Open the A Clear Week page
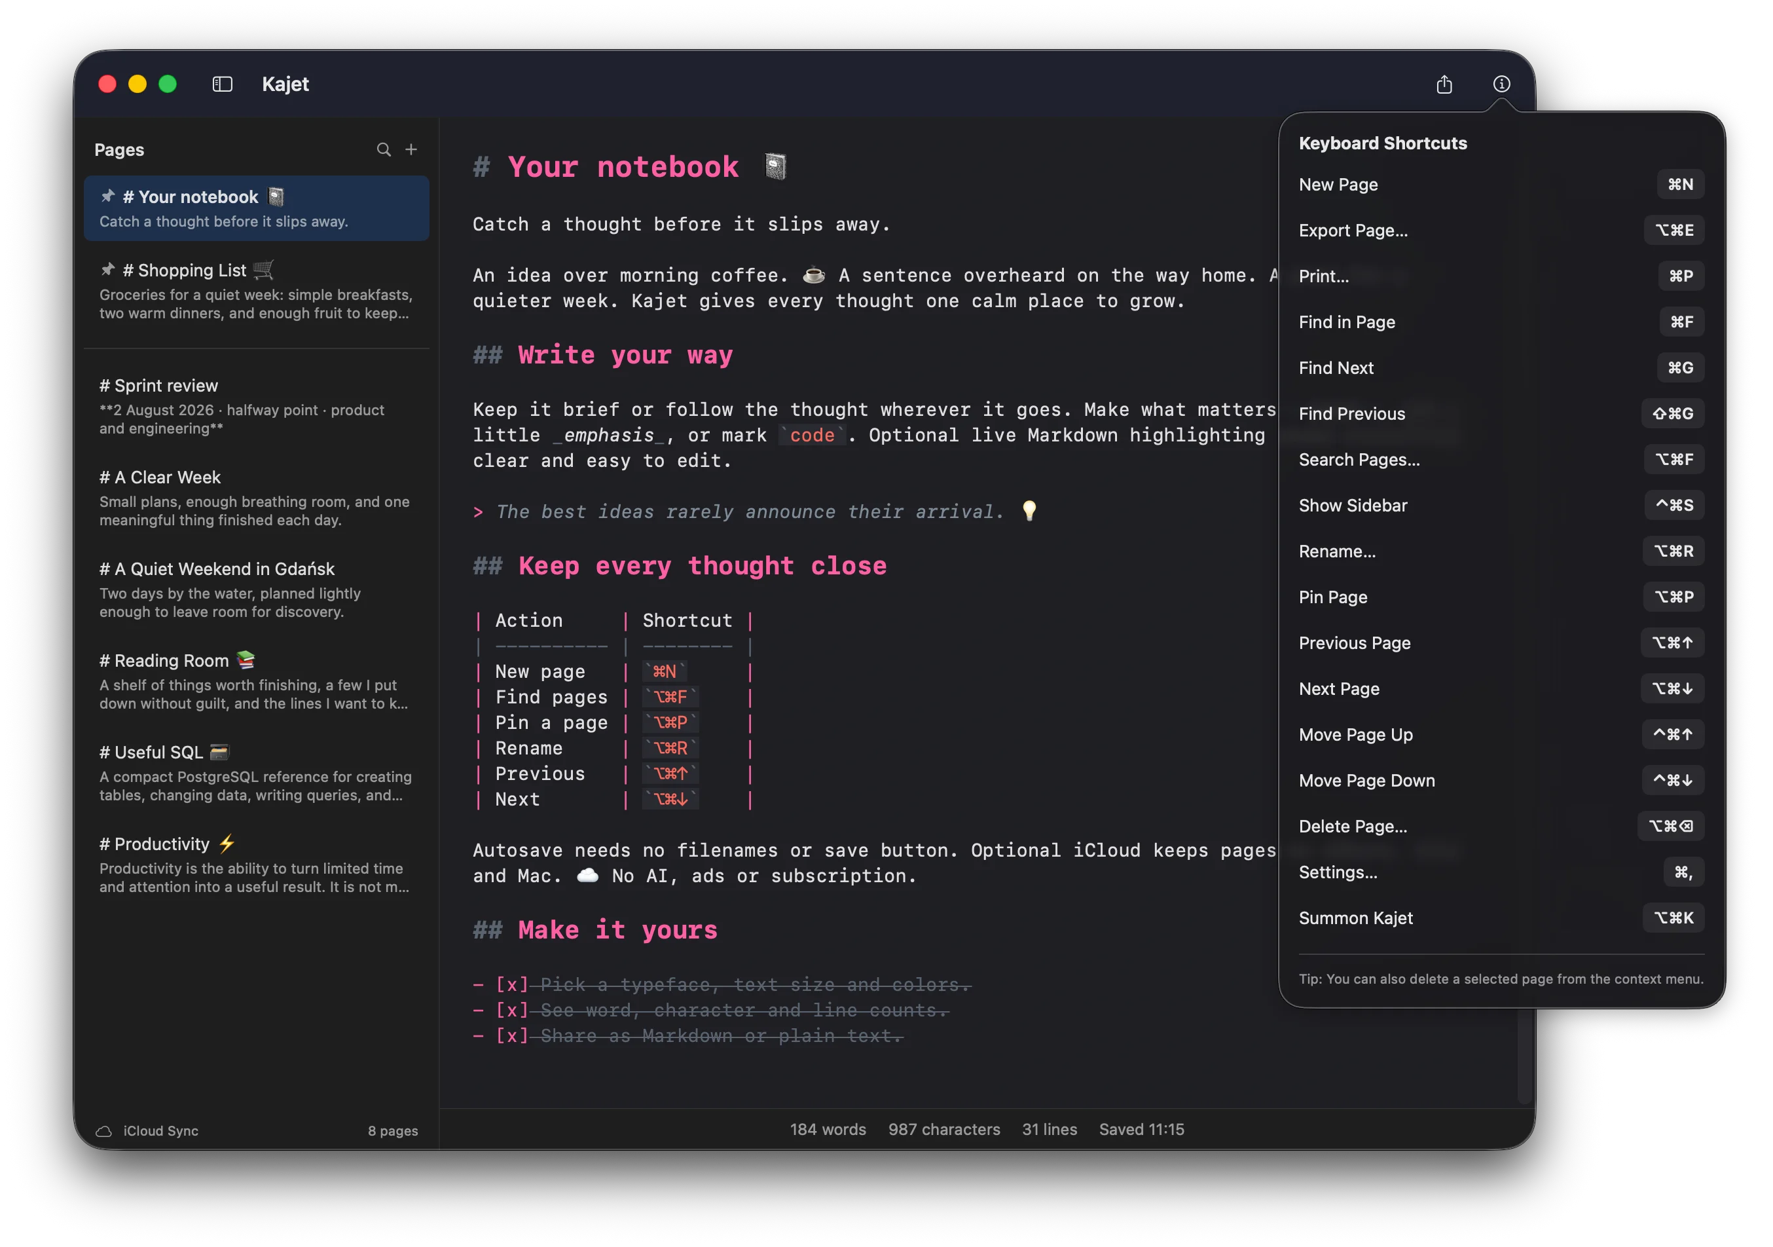The width and height of the screenshot is (1773, 1247). pos(257,498)
